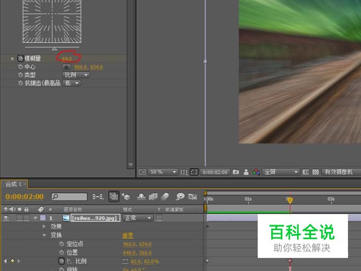Toggle the 比例 stopwatch
The height and width of the screenshot is (271, 361).
pos(62,261)
